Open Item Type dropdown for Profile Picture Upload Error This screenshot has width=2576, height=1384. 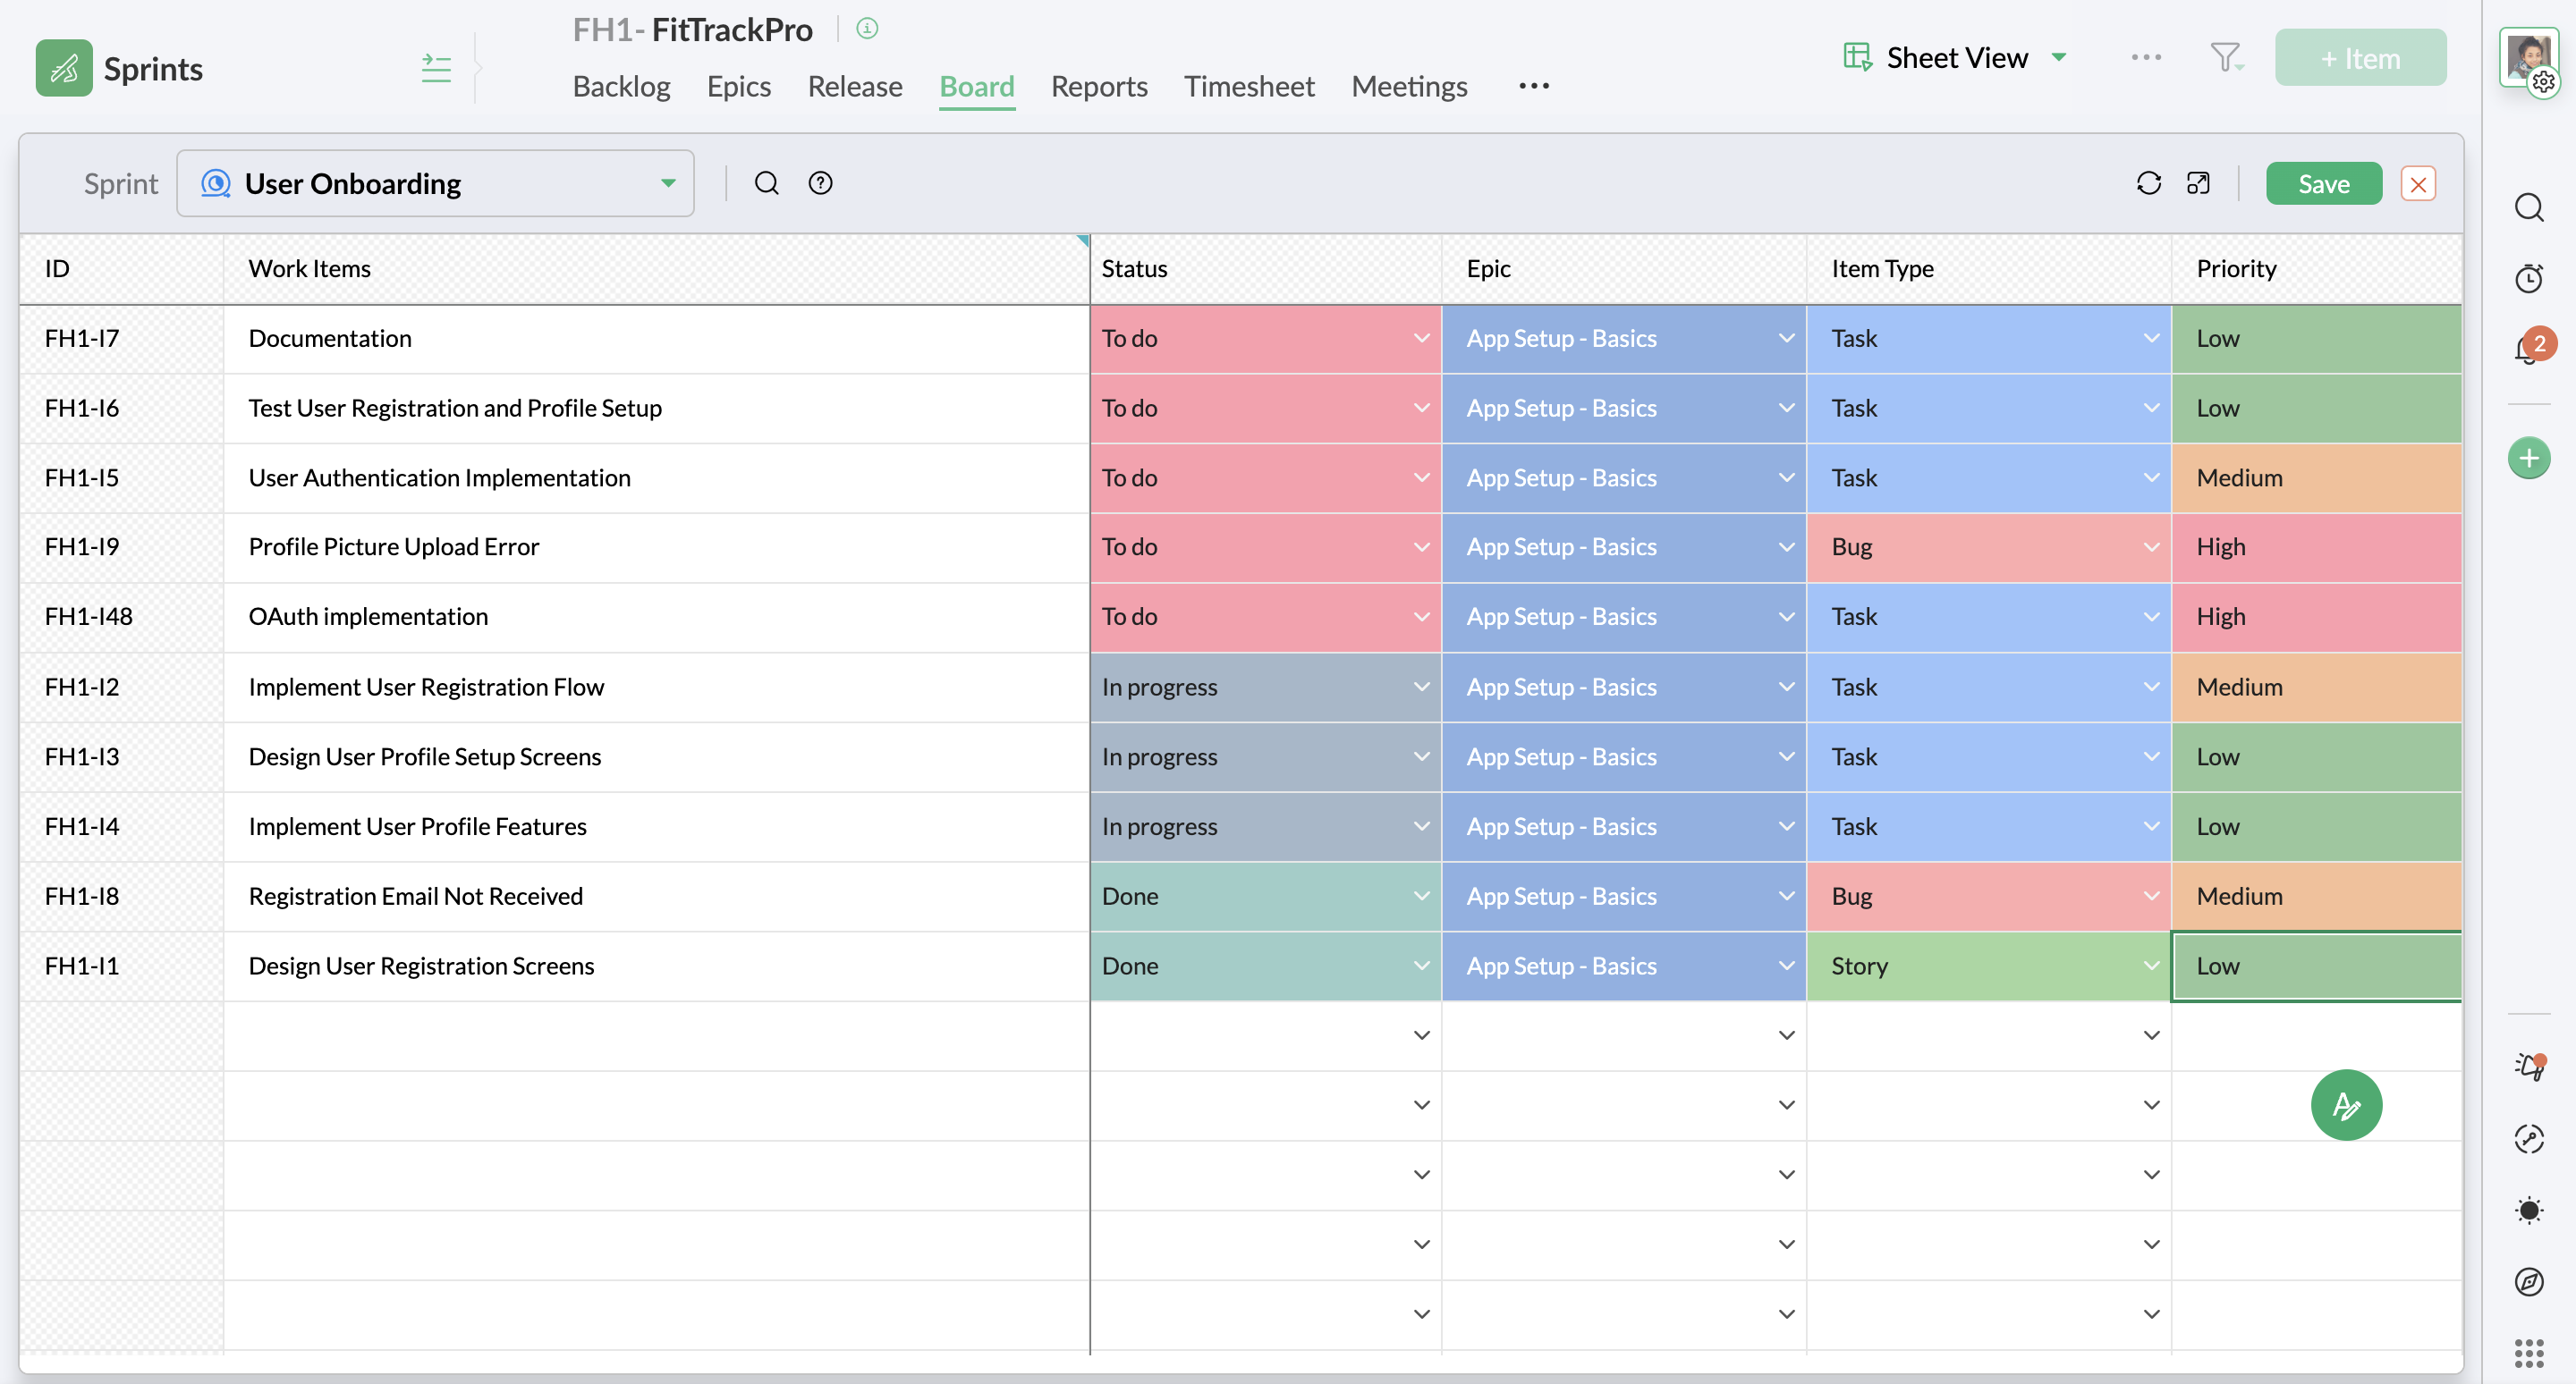click(2150, 546)
